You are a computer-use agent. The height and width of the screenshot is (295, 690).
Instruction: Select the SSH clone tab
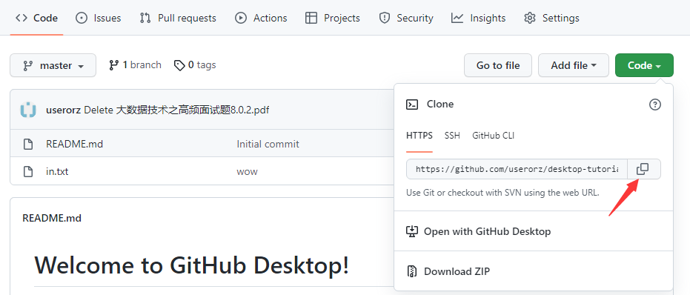point(452,136)
